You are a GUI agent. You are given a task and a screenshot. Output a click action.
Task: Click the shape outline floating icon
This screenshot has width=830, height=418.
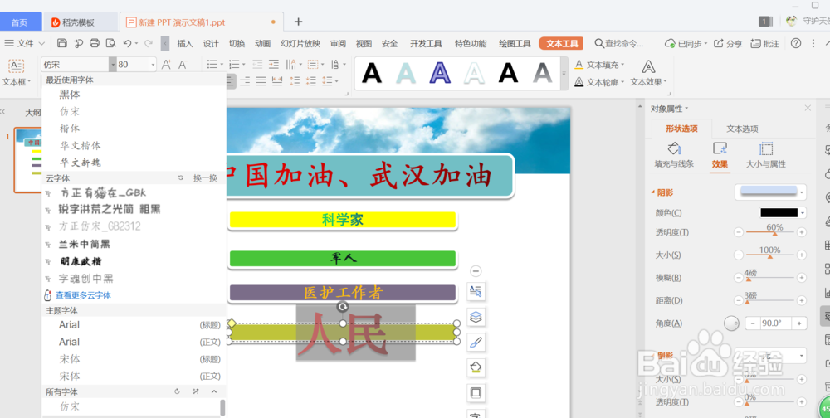(476, 392)
